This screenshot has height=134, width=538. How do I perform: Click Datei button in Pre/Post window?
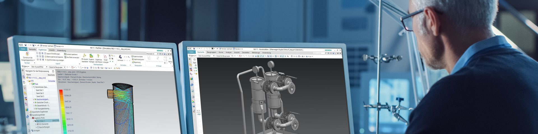[23, 49]
